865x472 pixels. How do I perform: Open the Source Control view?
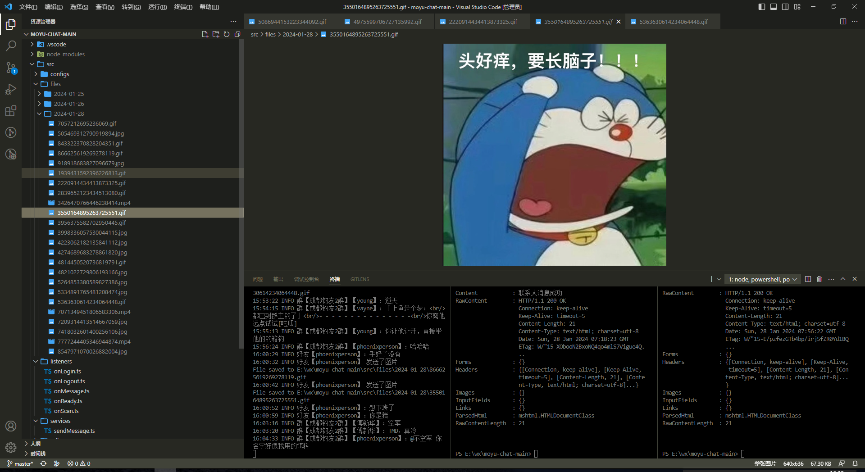pyautogui.click(x=11, y=68)
